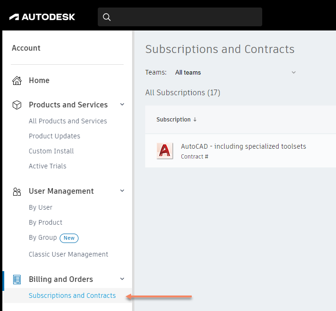
Task: Open AutoCAD including specialized toolsets subscription
Action: pyautogui.click(x=243, y=146)
